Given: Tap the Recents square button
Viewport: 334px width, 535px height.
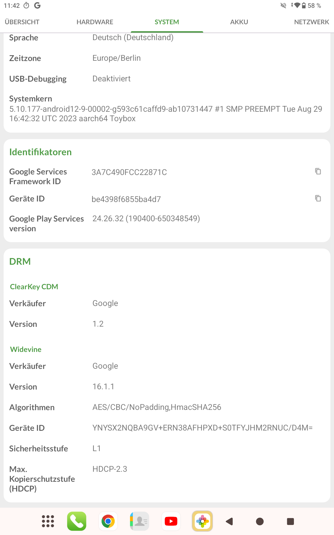Looking at the screenshot, I should [290, 521].
